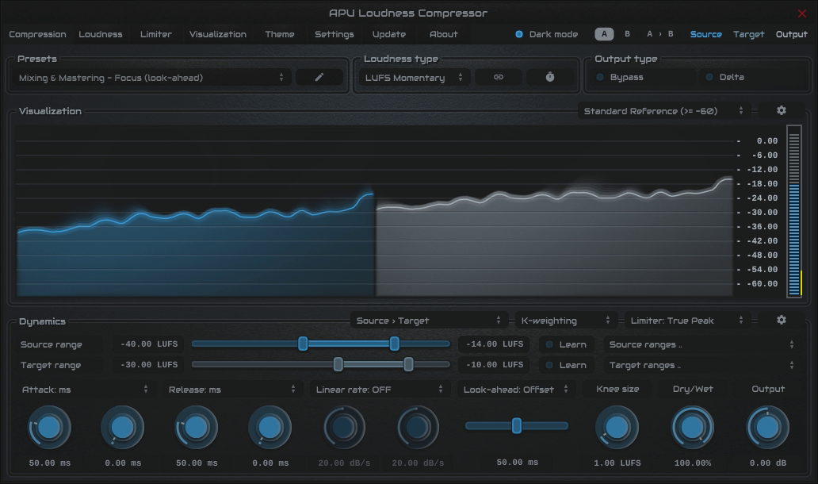Open the Mixing & Mastering preset dropdown
Viewport: 818px width, 484px height.
point(152,78)
